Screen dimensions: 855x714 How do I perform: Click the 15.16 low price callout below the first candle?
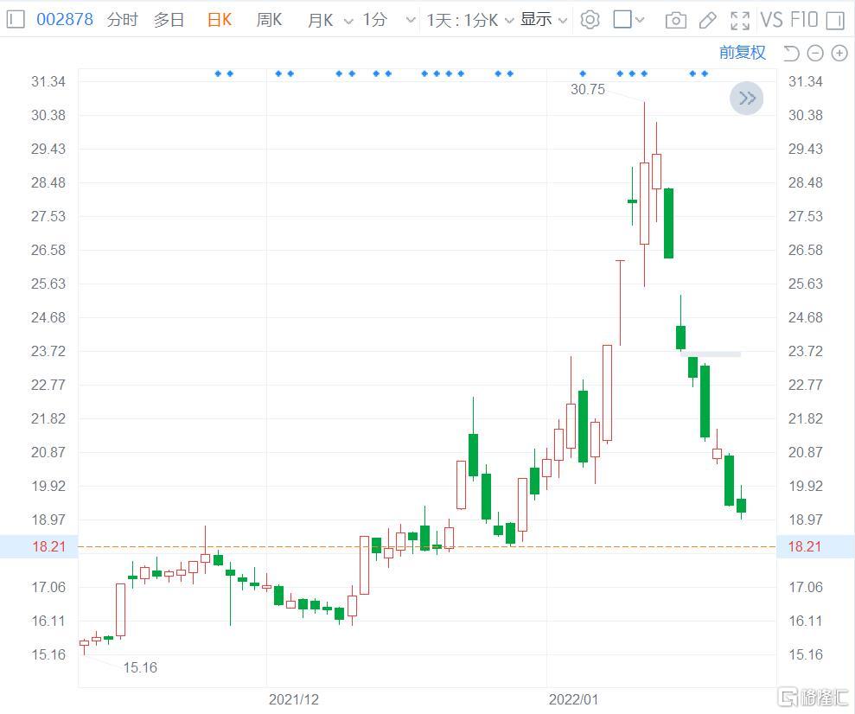click(x=140, y=667)
